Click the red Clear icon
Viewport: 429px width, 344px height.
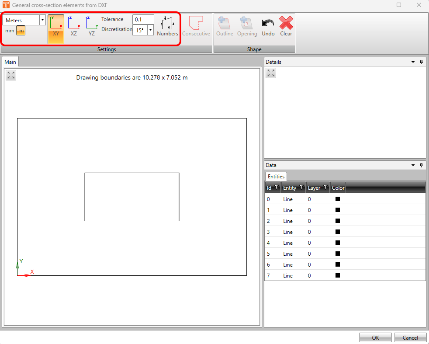286,24
